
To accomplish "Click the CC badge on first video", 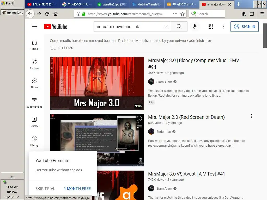I will point(151,102).
